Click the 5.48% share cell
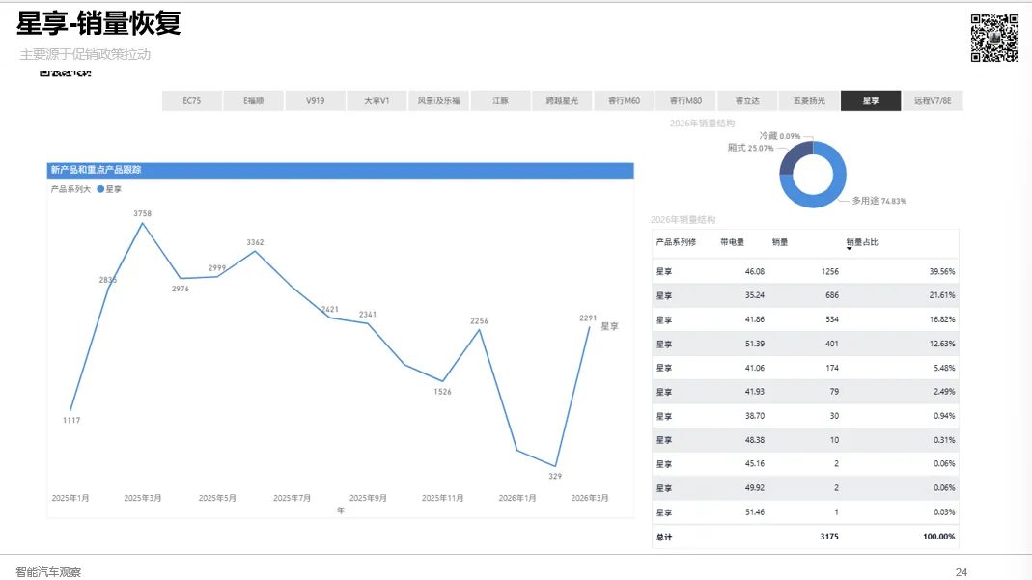Image resolution: width=1032 pixels, height=580 pixels. click(944, 369)
